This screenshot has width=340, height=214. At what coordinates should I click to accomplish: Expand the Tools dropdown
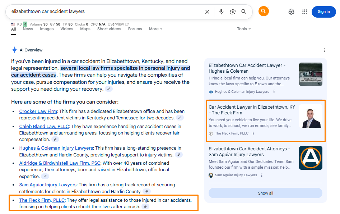244,29
